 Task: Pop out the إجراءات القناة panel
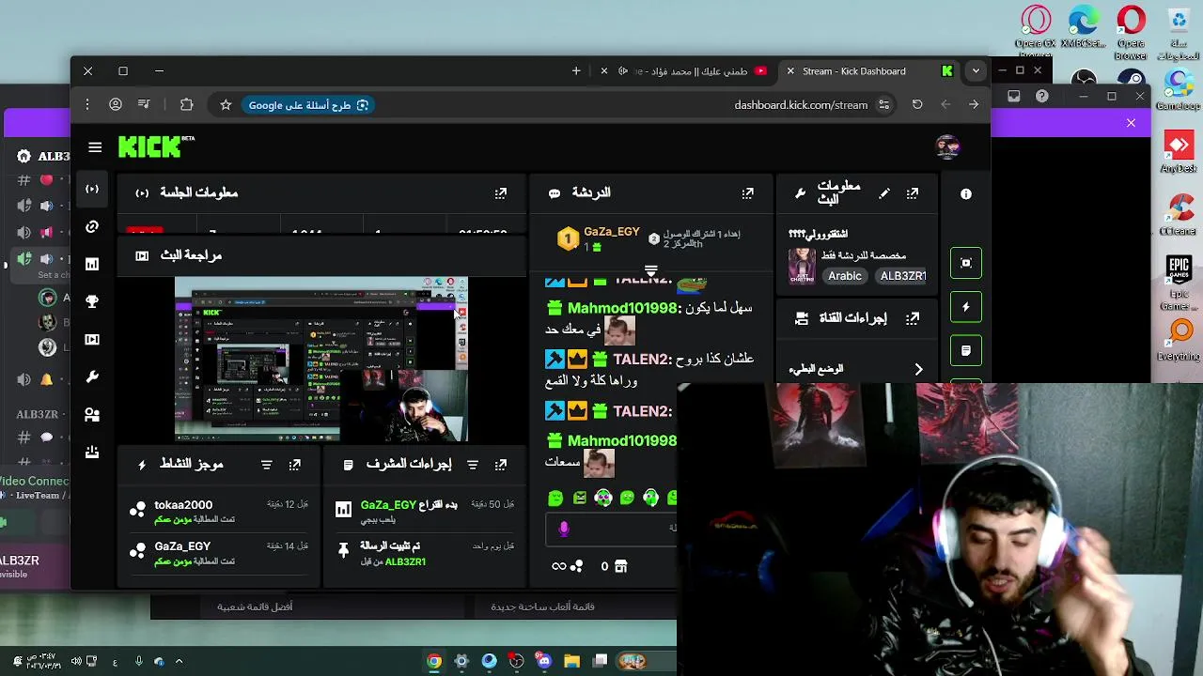pos(913,318)
